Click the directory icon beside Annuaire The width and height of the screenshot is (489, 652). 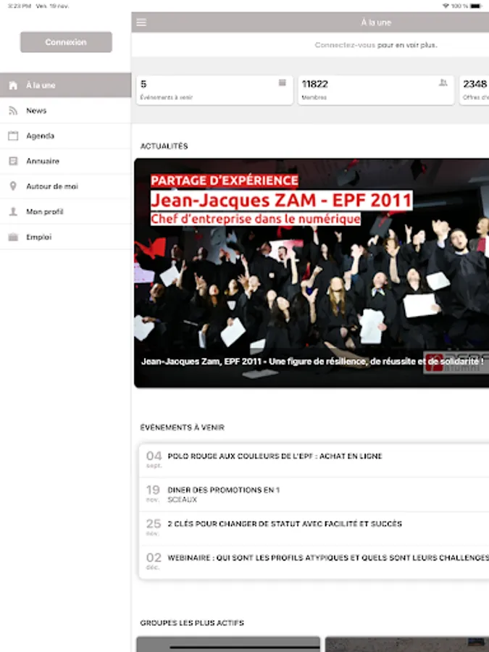[13, 161]
